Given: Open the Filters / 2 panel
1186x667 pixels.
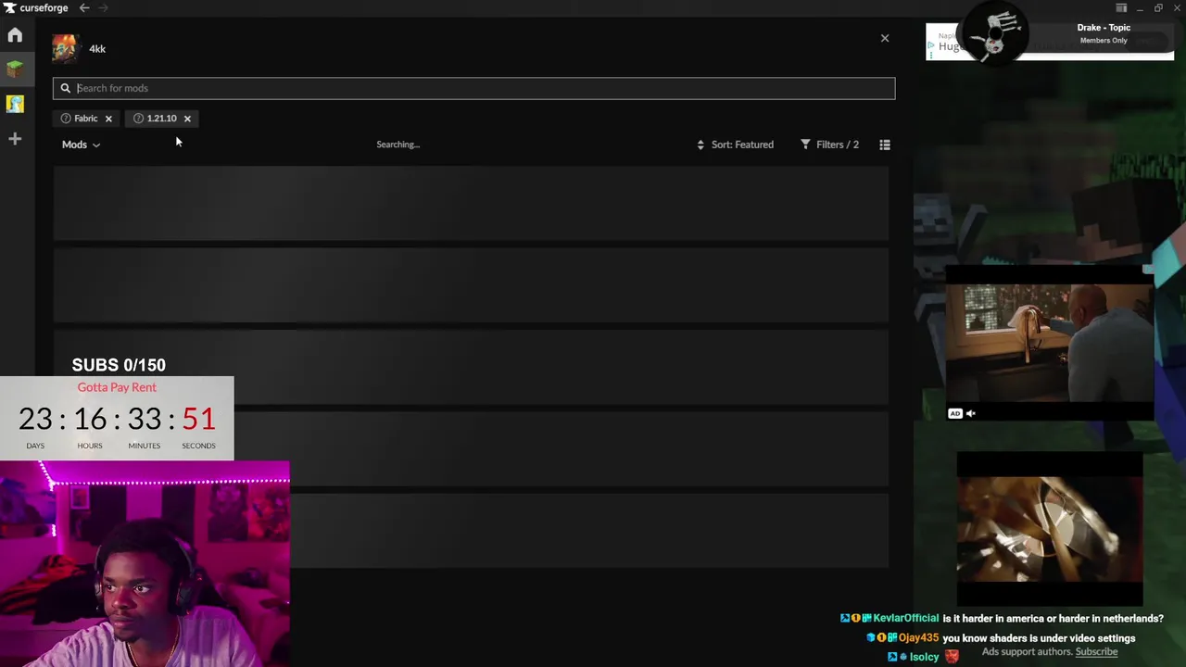Looking at the screenshot, I should (x=829, y=145).
